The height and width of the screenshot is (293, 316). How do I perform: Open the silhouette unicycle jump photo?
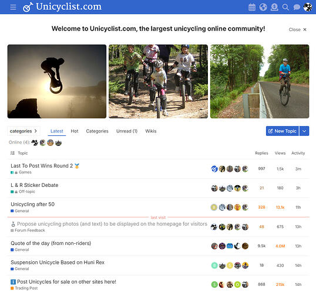pos(57,81)
